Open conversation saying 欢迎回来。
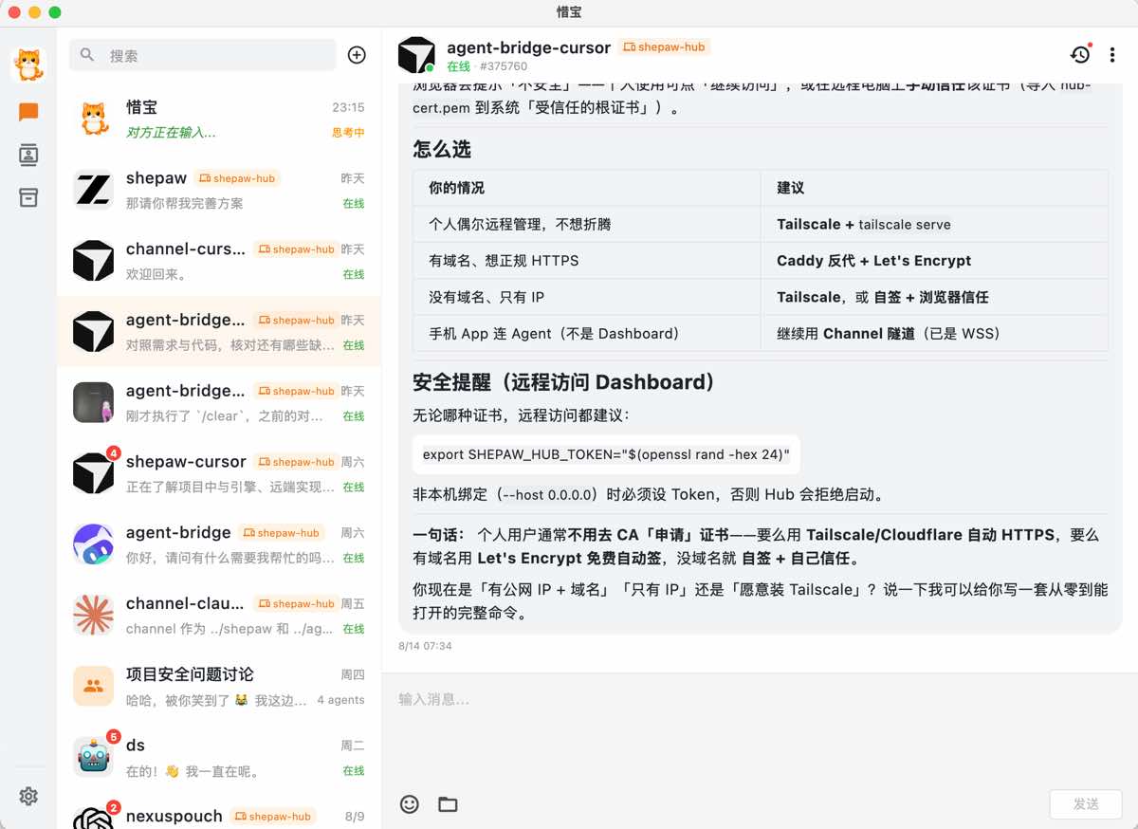 coord(219,261)
